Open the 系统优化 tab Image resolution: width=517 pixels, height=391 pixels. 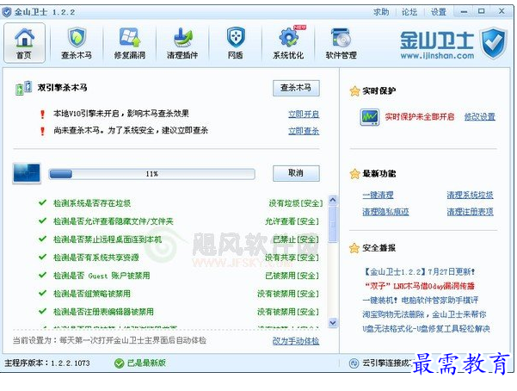(x=288, y=43)
